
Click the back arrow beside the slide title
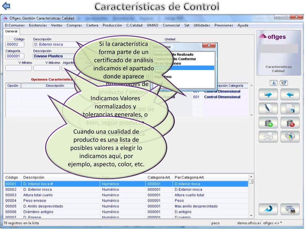coord(6,6)
